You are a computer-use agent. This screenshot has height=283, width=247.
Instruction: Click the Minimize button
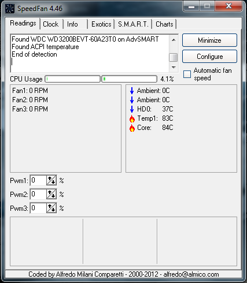(x=209, y=40)
